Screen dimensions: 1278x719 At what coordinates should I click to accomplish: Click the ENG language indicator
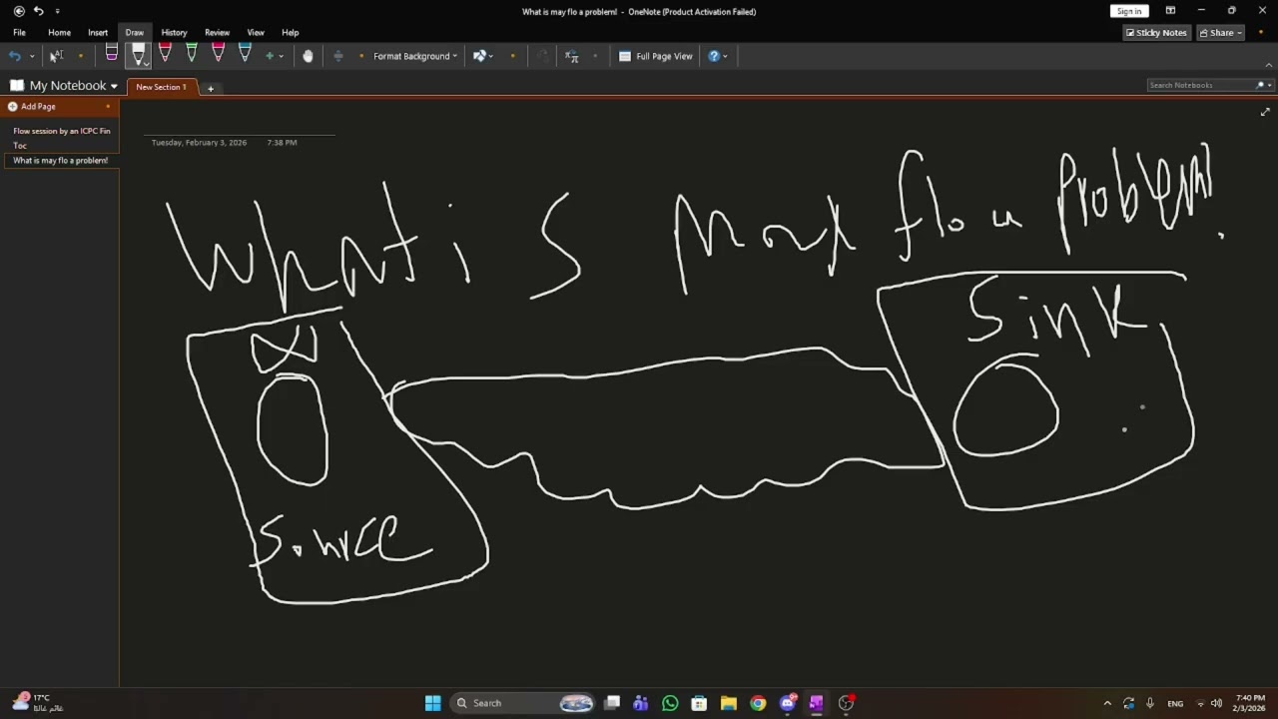click(x=1175, y=703)
